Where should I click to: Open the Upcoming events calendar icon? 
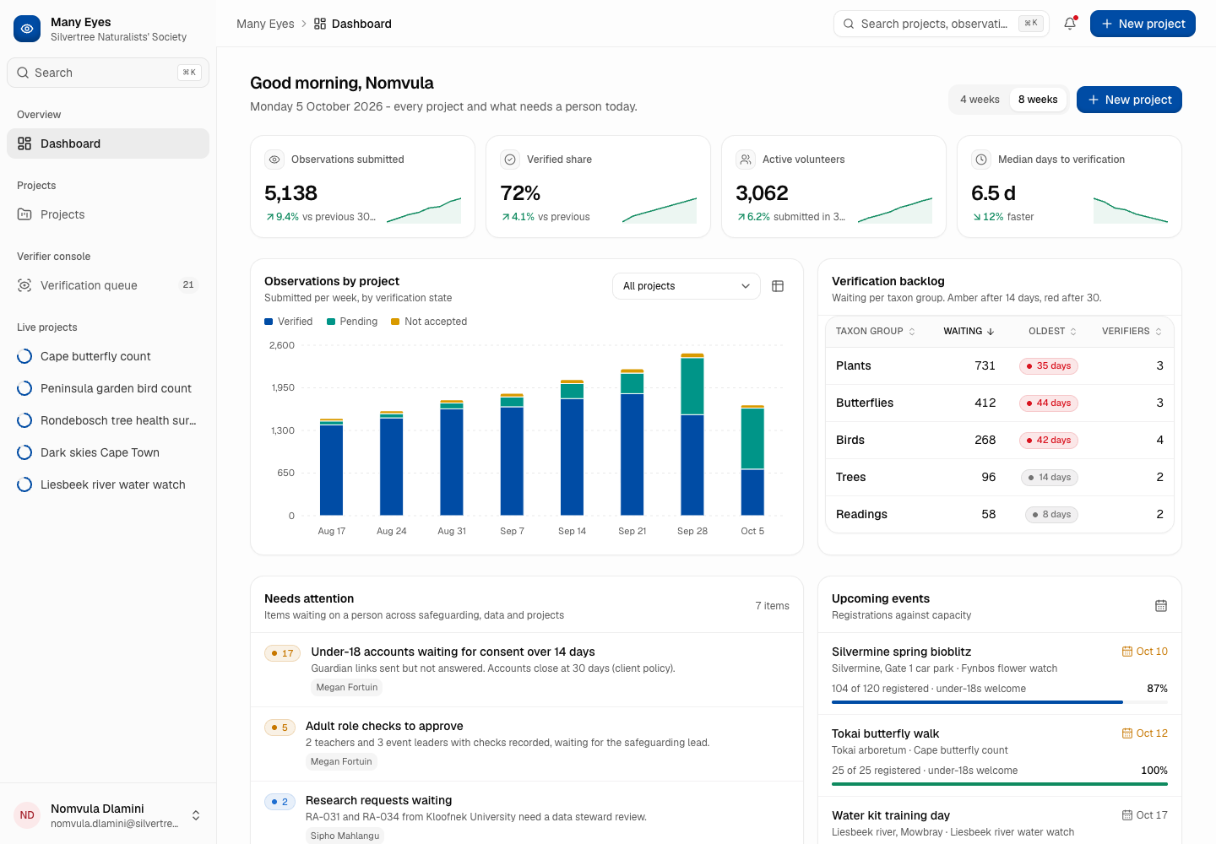1161,606
